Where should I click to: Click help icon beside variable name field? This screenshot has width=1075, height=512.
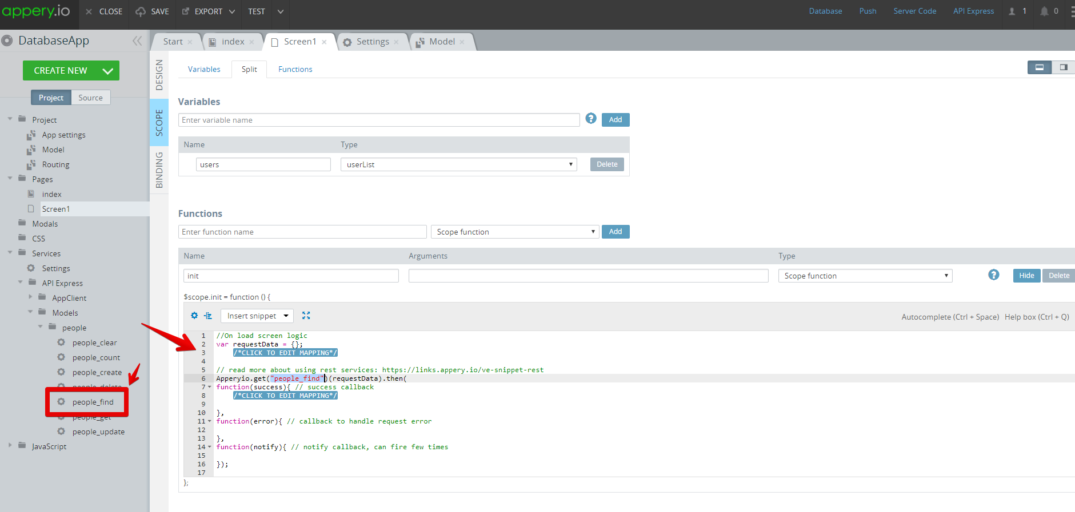pos(591,119)
